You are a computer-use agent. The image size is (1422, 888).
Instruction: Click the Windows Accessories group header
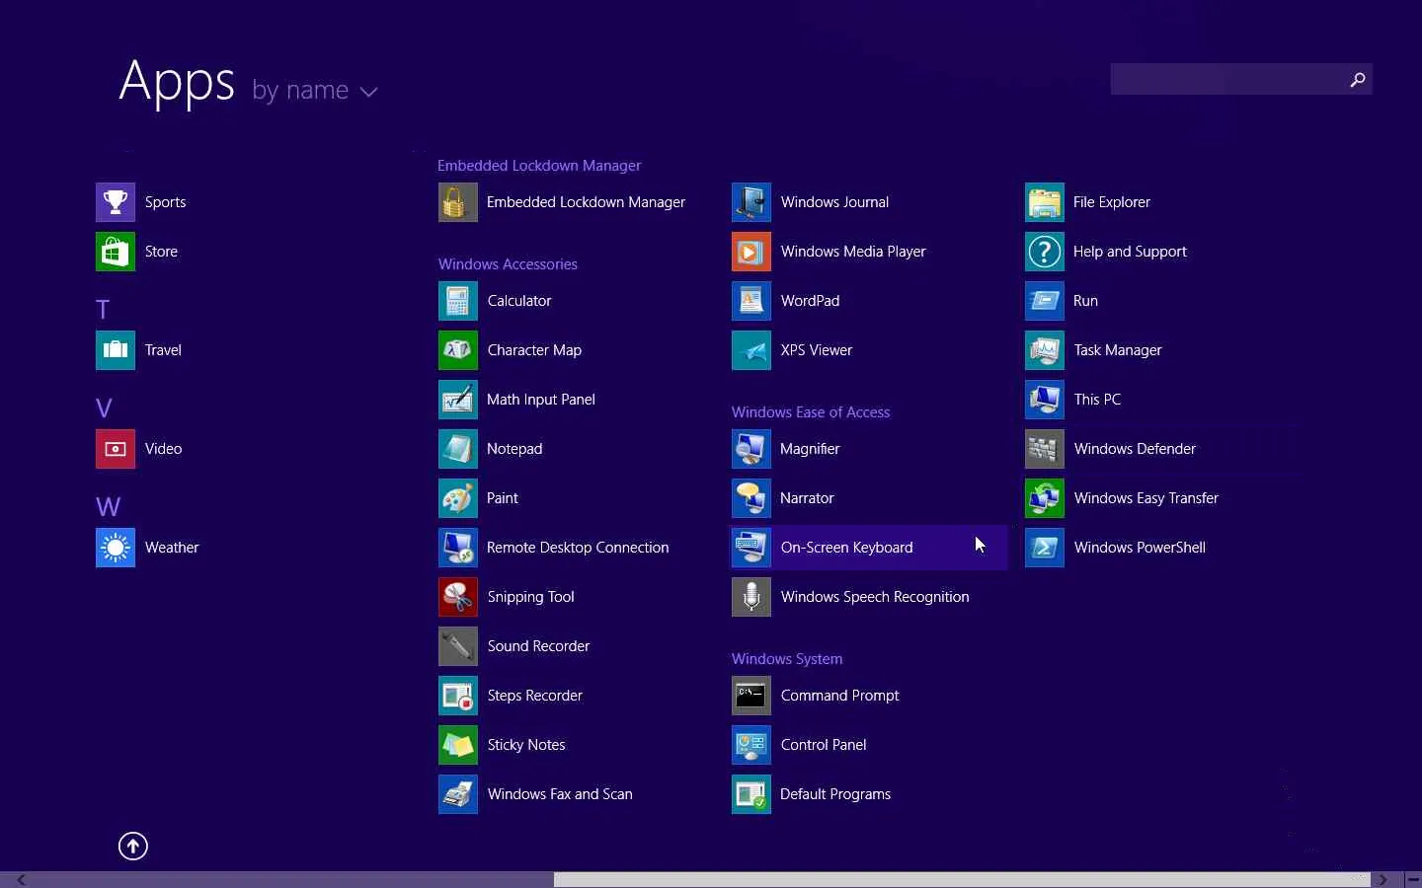[508, 264]
